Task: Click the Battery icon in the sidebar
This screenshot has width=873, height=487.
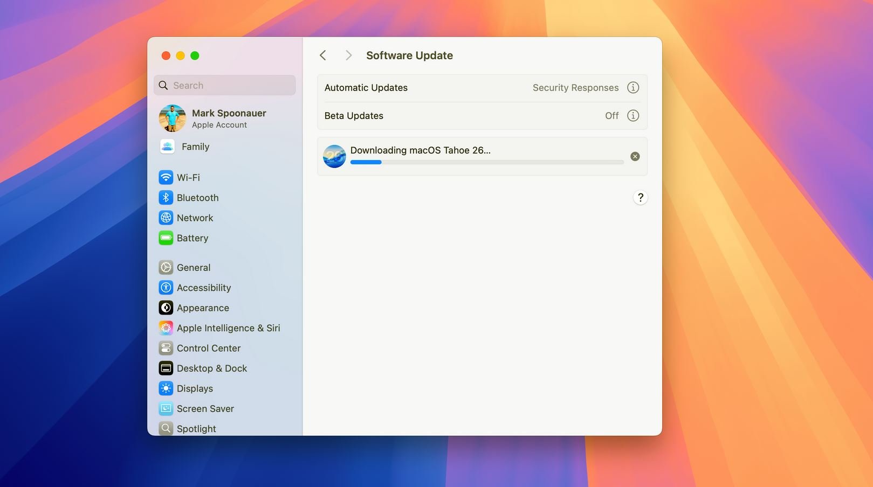Action: (166, 238)
